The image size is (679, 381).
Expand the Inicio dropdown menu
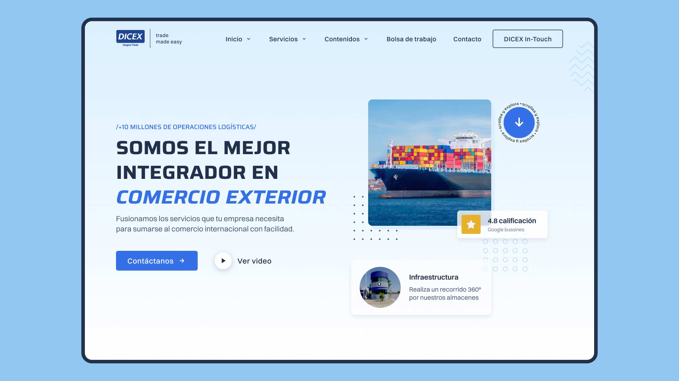248,39
